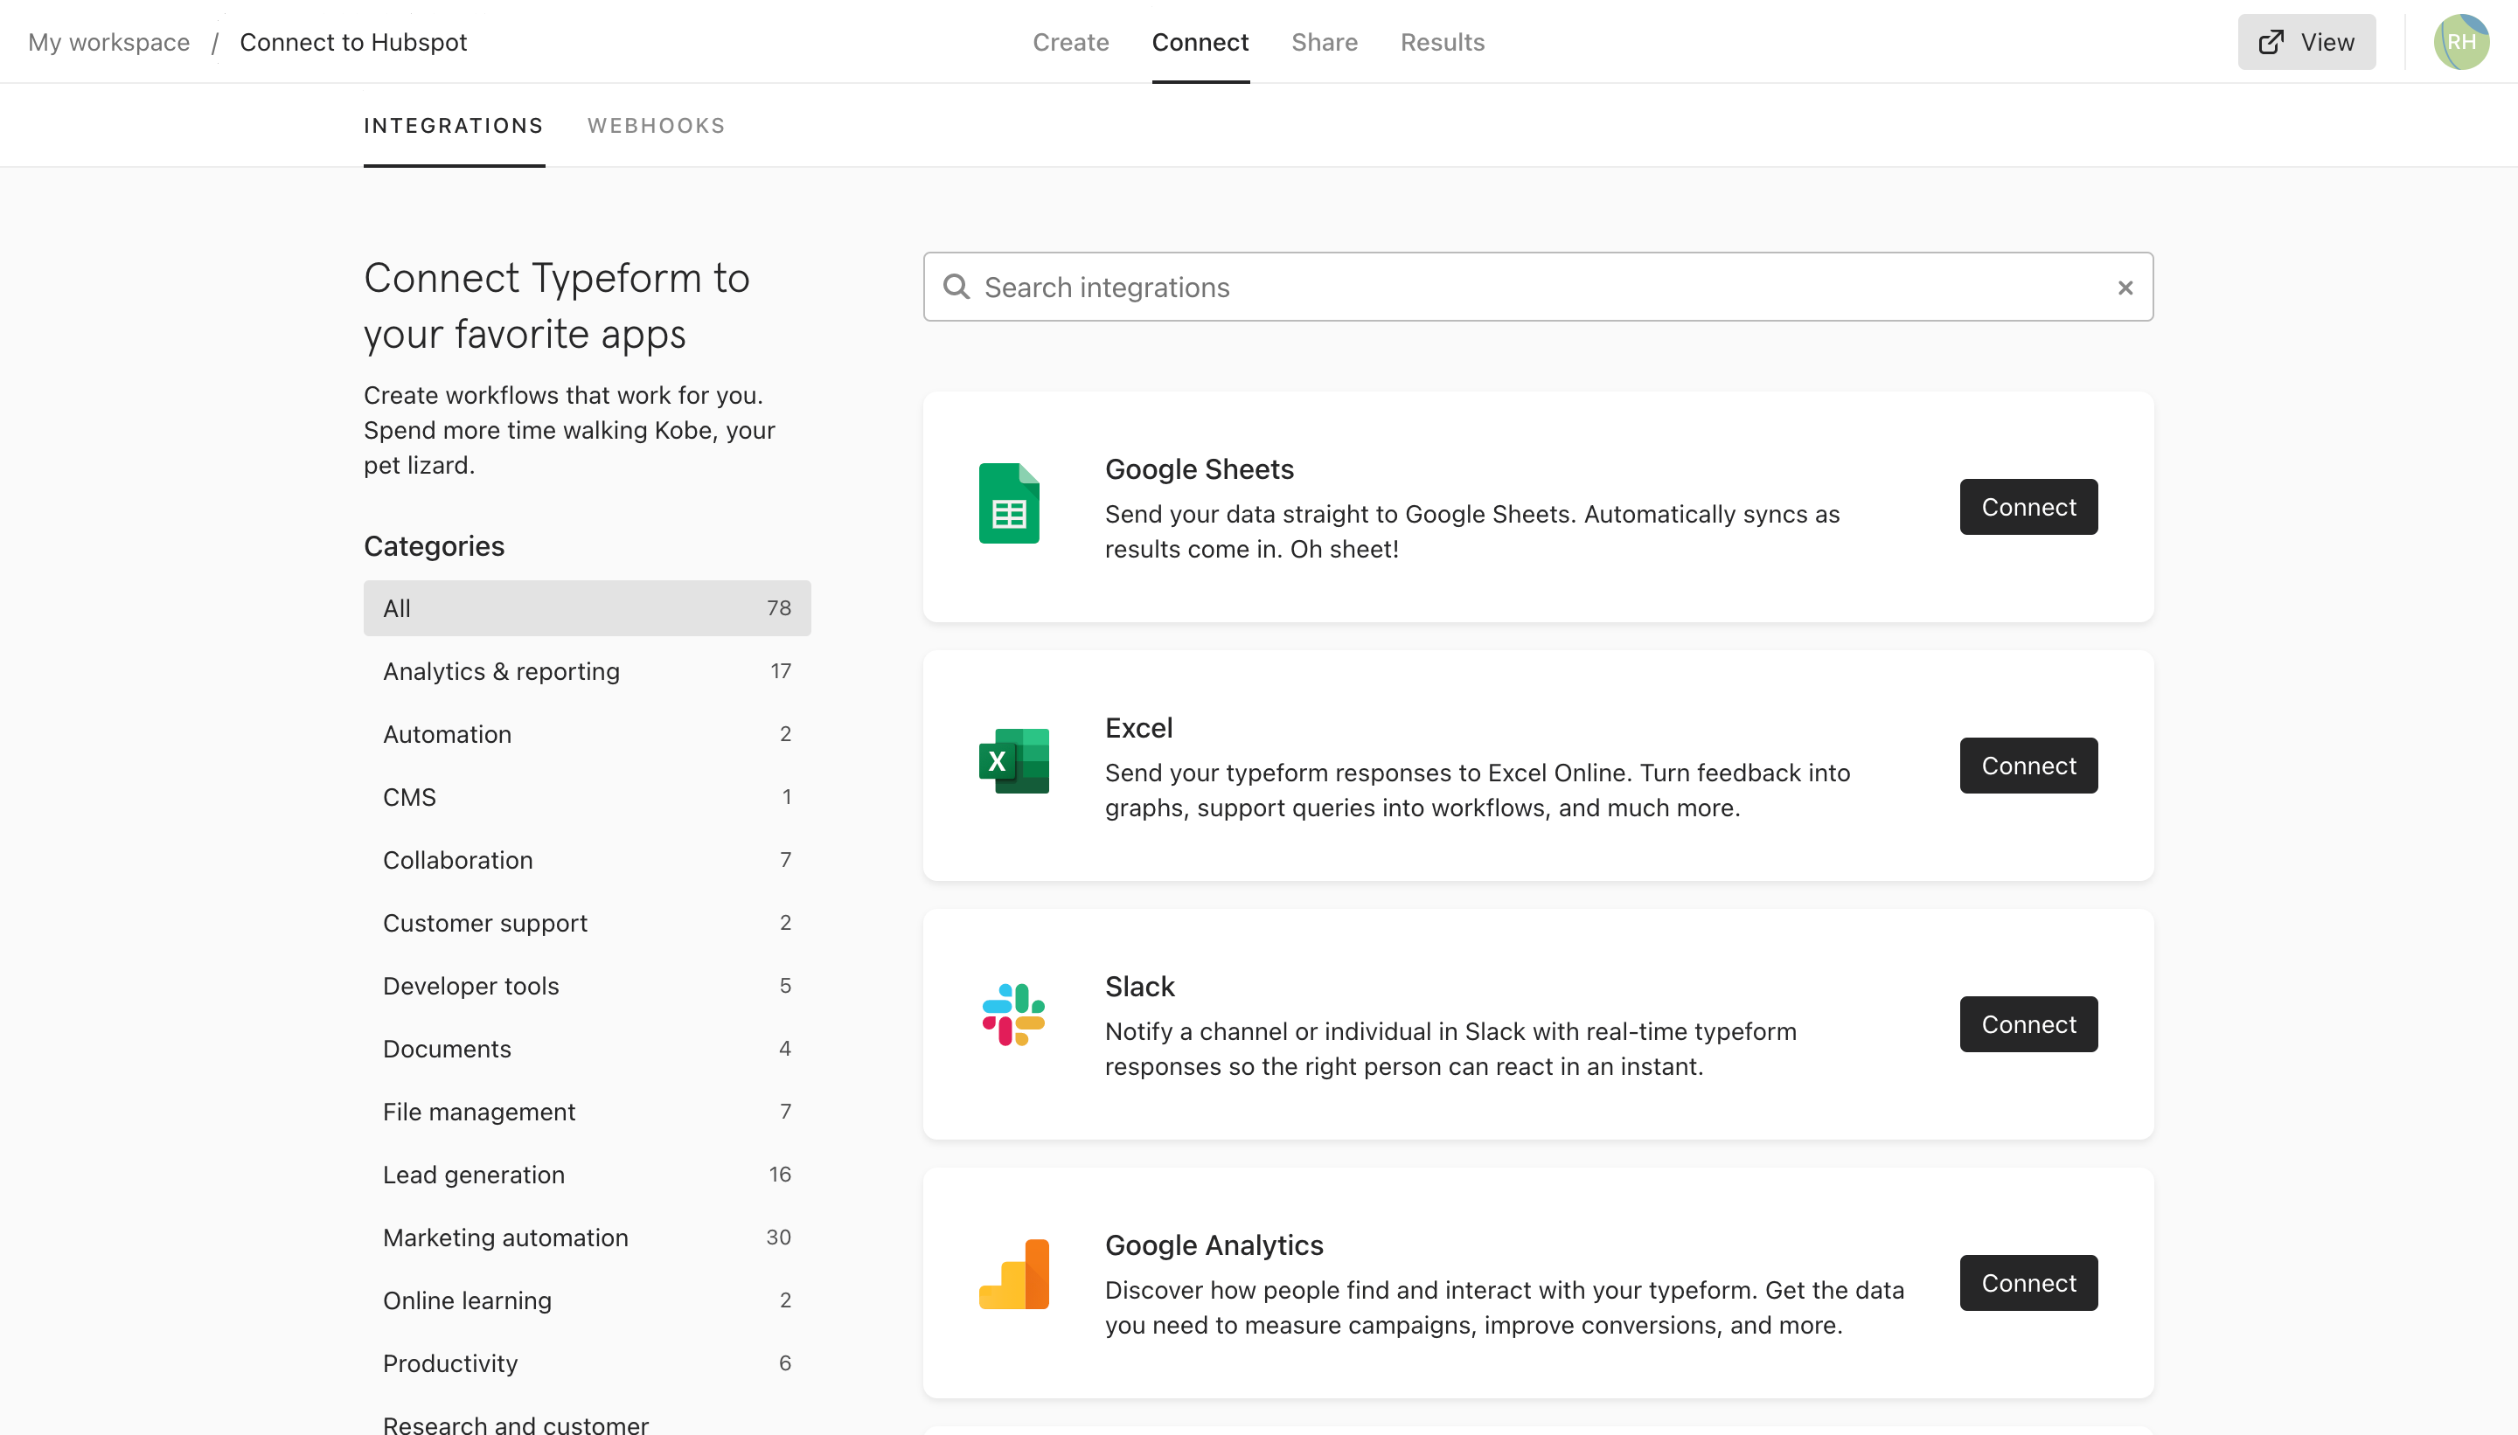Go to My workspace breadcrumb
Screen dimensions: 2518x1435
pyautogui.click(x=108, y=41)
